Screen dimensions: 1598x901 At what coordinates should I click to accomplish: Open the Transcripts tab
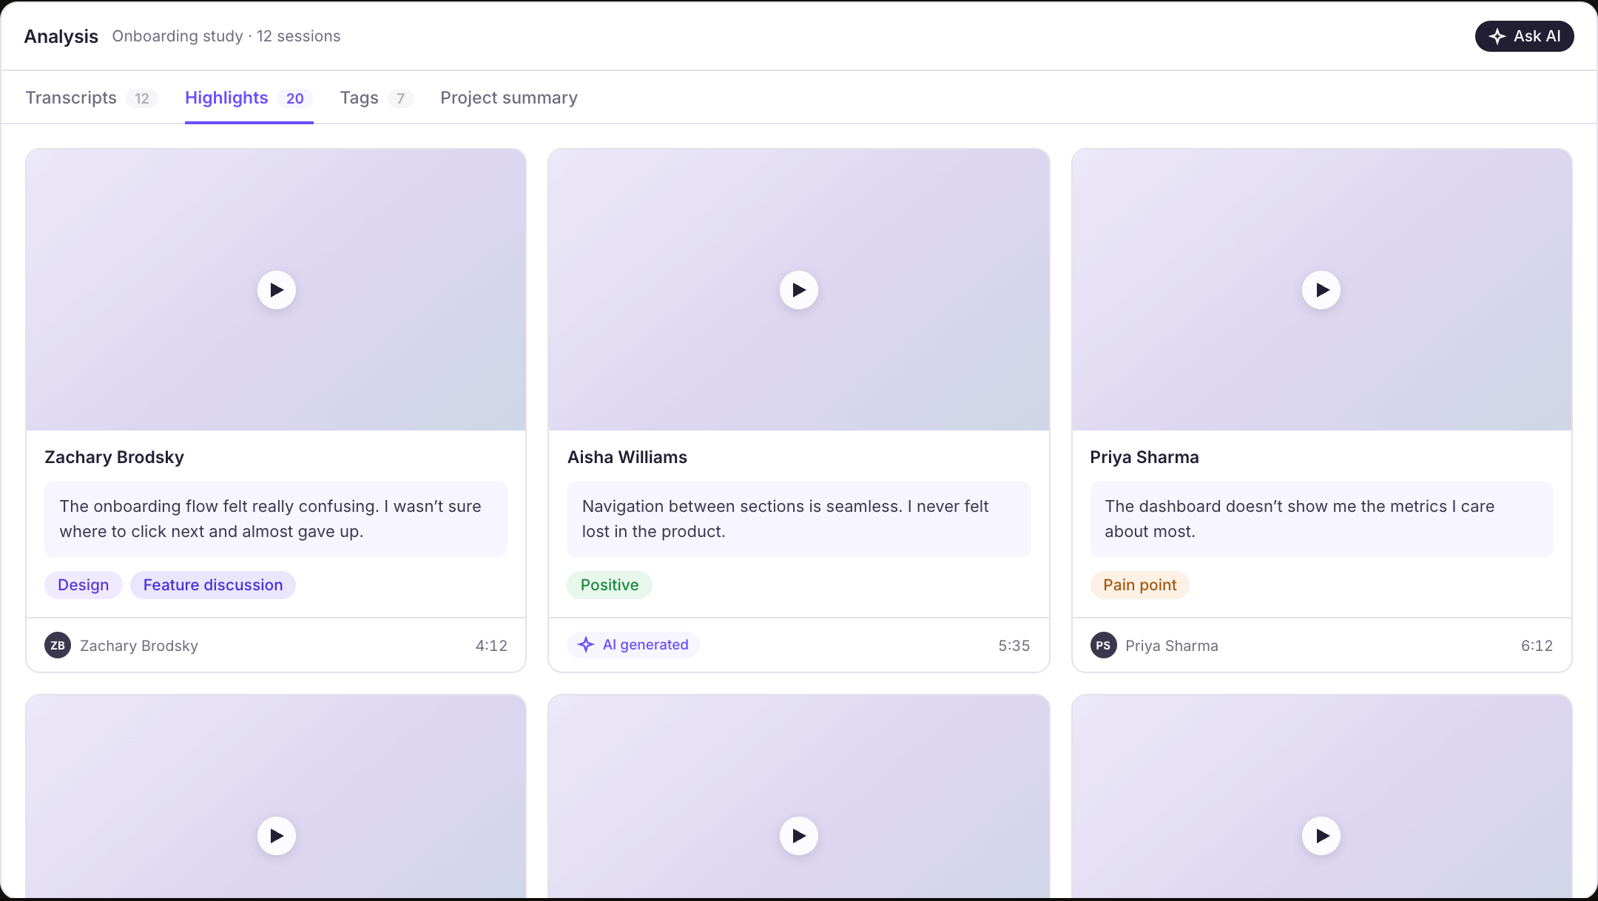[x=92, y=98]
